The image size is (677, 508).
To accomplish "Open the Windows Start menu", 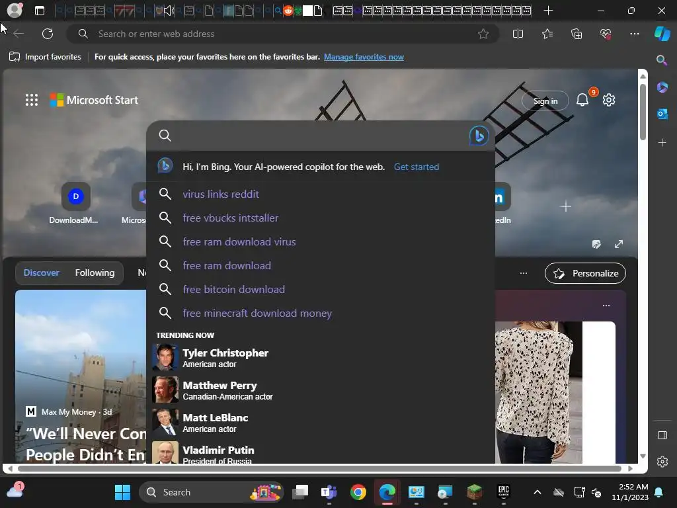I will click(122, 492).
